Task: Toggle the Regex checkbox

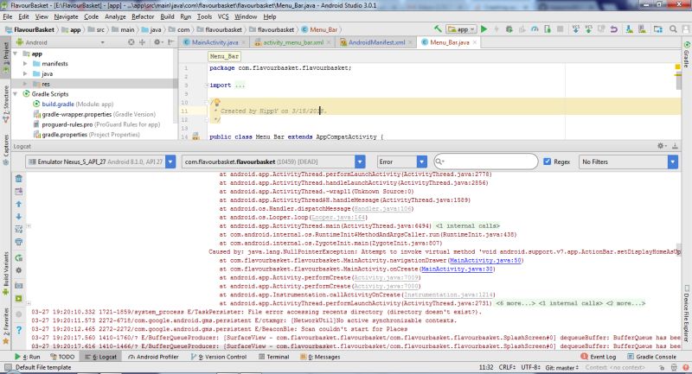Action: point(548,162)
